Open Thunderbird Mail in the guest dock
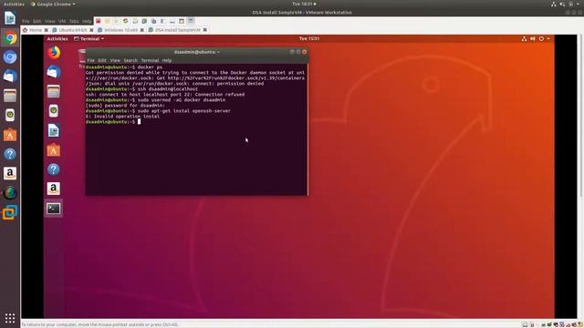This screenshot has width=584, height=328. (x=54, y=72)
